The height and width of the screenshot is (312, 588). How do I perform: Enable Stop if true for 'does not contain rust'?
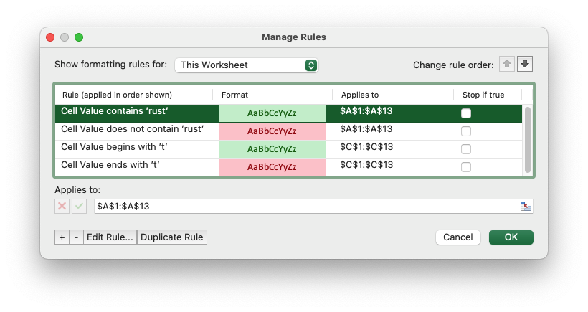pyautogui.click(x=466, y=131)
